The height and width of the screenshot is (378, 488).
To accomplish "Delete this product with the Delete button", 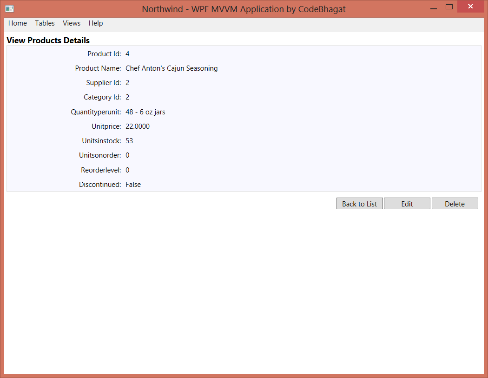I will coord(455,204).
